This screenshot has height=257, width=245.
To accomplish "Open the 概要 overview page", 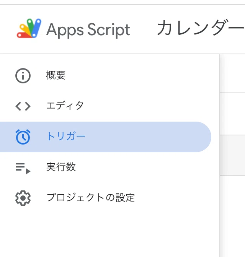I will tap(56, 75).
